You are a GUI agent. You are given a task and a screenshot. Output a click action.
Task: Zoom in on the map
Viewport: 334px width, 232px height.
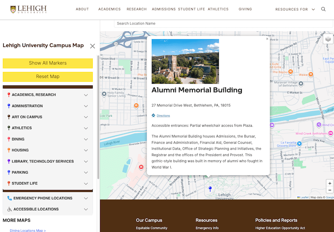[x=329, y=183]
